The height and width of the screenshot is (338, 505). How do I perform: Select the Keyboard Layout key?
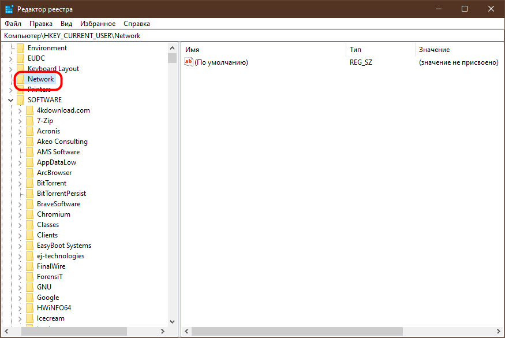click(53, 69)
